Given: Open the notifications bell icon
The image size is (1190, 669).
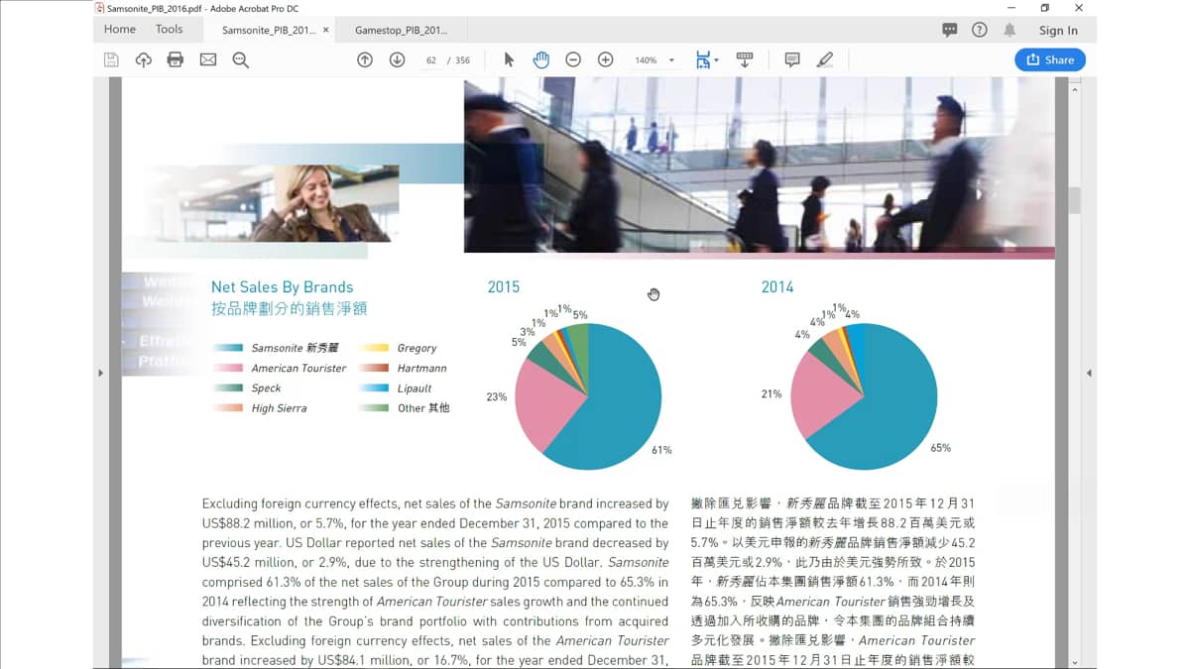Looking at the screenshot, I should tap(1010, 30).
